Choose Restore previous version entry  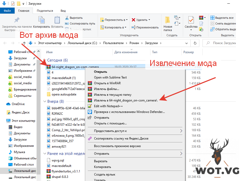point(117,146)
